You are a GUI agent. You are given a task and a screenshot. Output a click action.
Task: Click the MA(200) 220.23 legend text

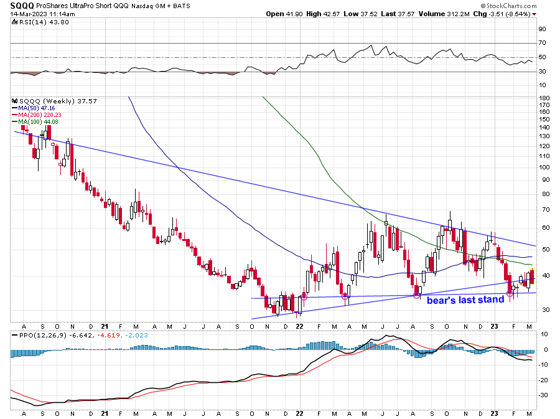coord(40,115)
